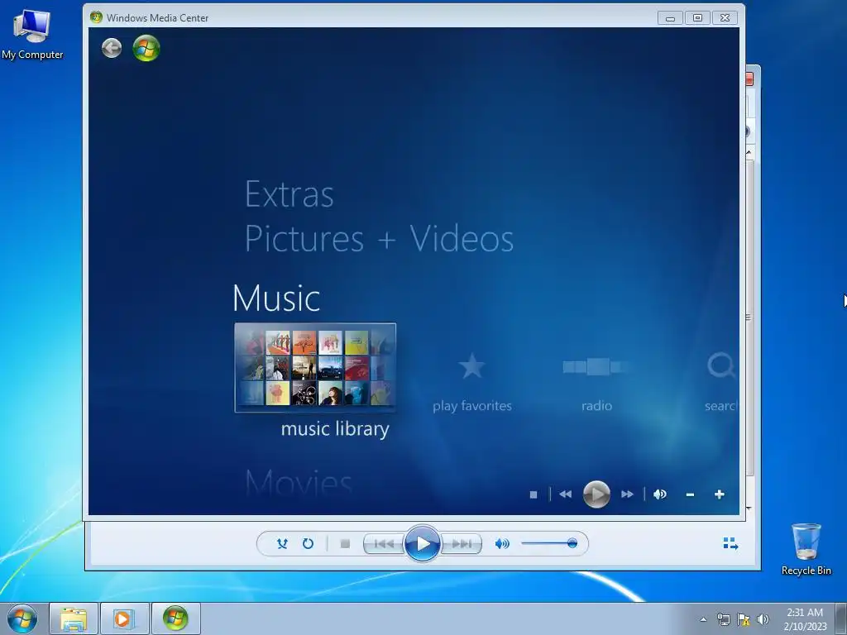Open the search magnifier option
This screenshot has width=847, height=635.
[721, 366]
